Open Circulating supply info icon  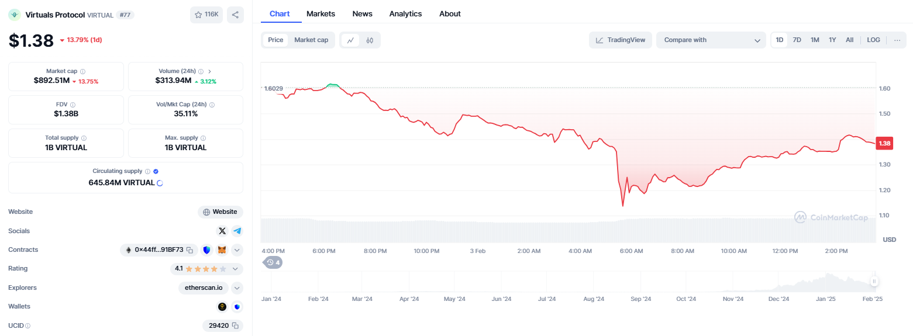pyautogui.click(x=147, y=171)
